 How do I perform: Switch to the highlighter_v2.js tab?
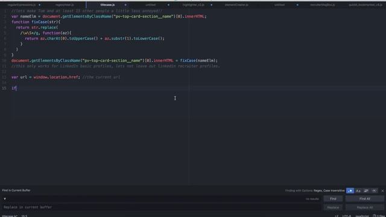pyautogui.click(x=193, y=5)
